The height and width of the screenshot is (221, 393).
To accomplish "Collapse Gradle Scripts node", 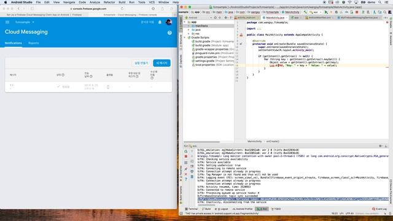I will 185,37.
